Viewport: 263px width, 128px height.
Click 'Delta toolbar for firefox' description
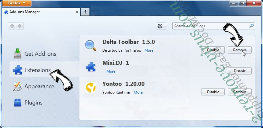(121, 50)
